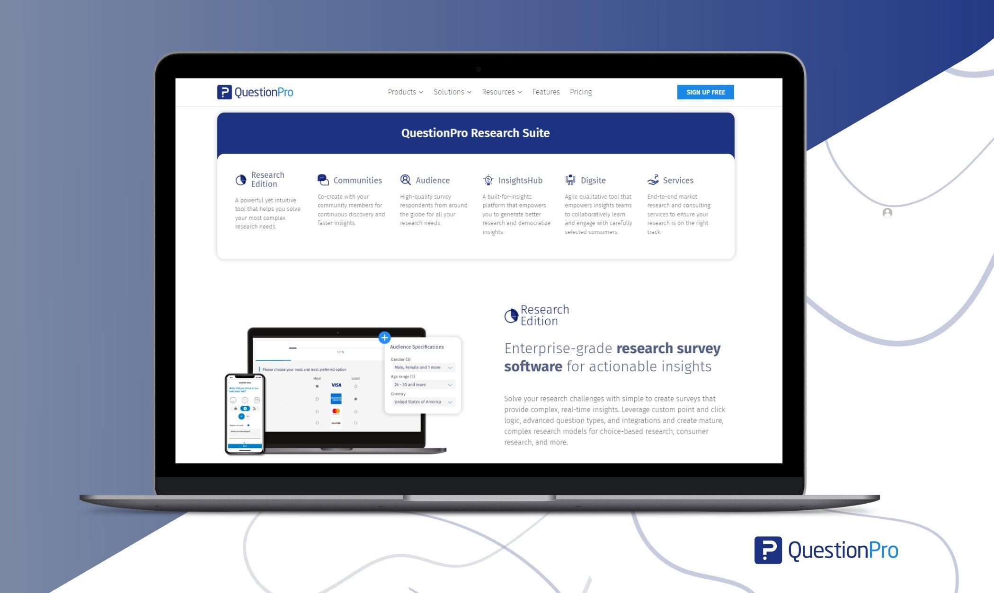Click the audience specifications country selector
The height and width of the screenshot is (593, 994).
click(x=422, y=401)
